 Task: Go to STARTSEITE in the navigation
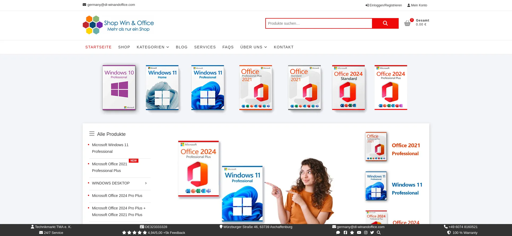(x=98, y=47)
